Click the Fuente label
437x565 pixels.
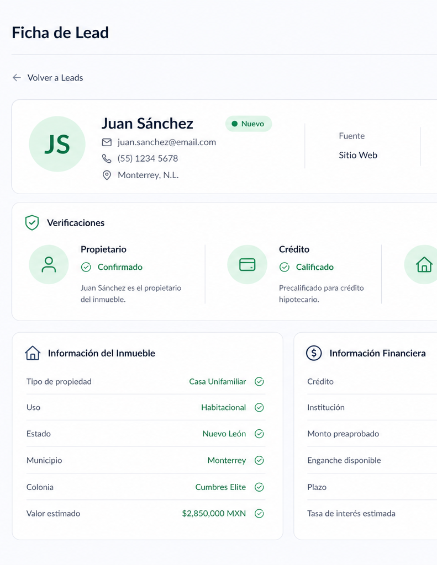(x=352, y=136)
